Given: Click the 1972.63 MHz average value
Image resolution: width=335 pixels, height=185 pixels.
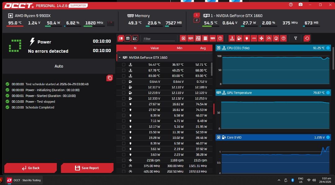Looking at the screenshot, I should [198, 172].
